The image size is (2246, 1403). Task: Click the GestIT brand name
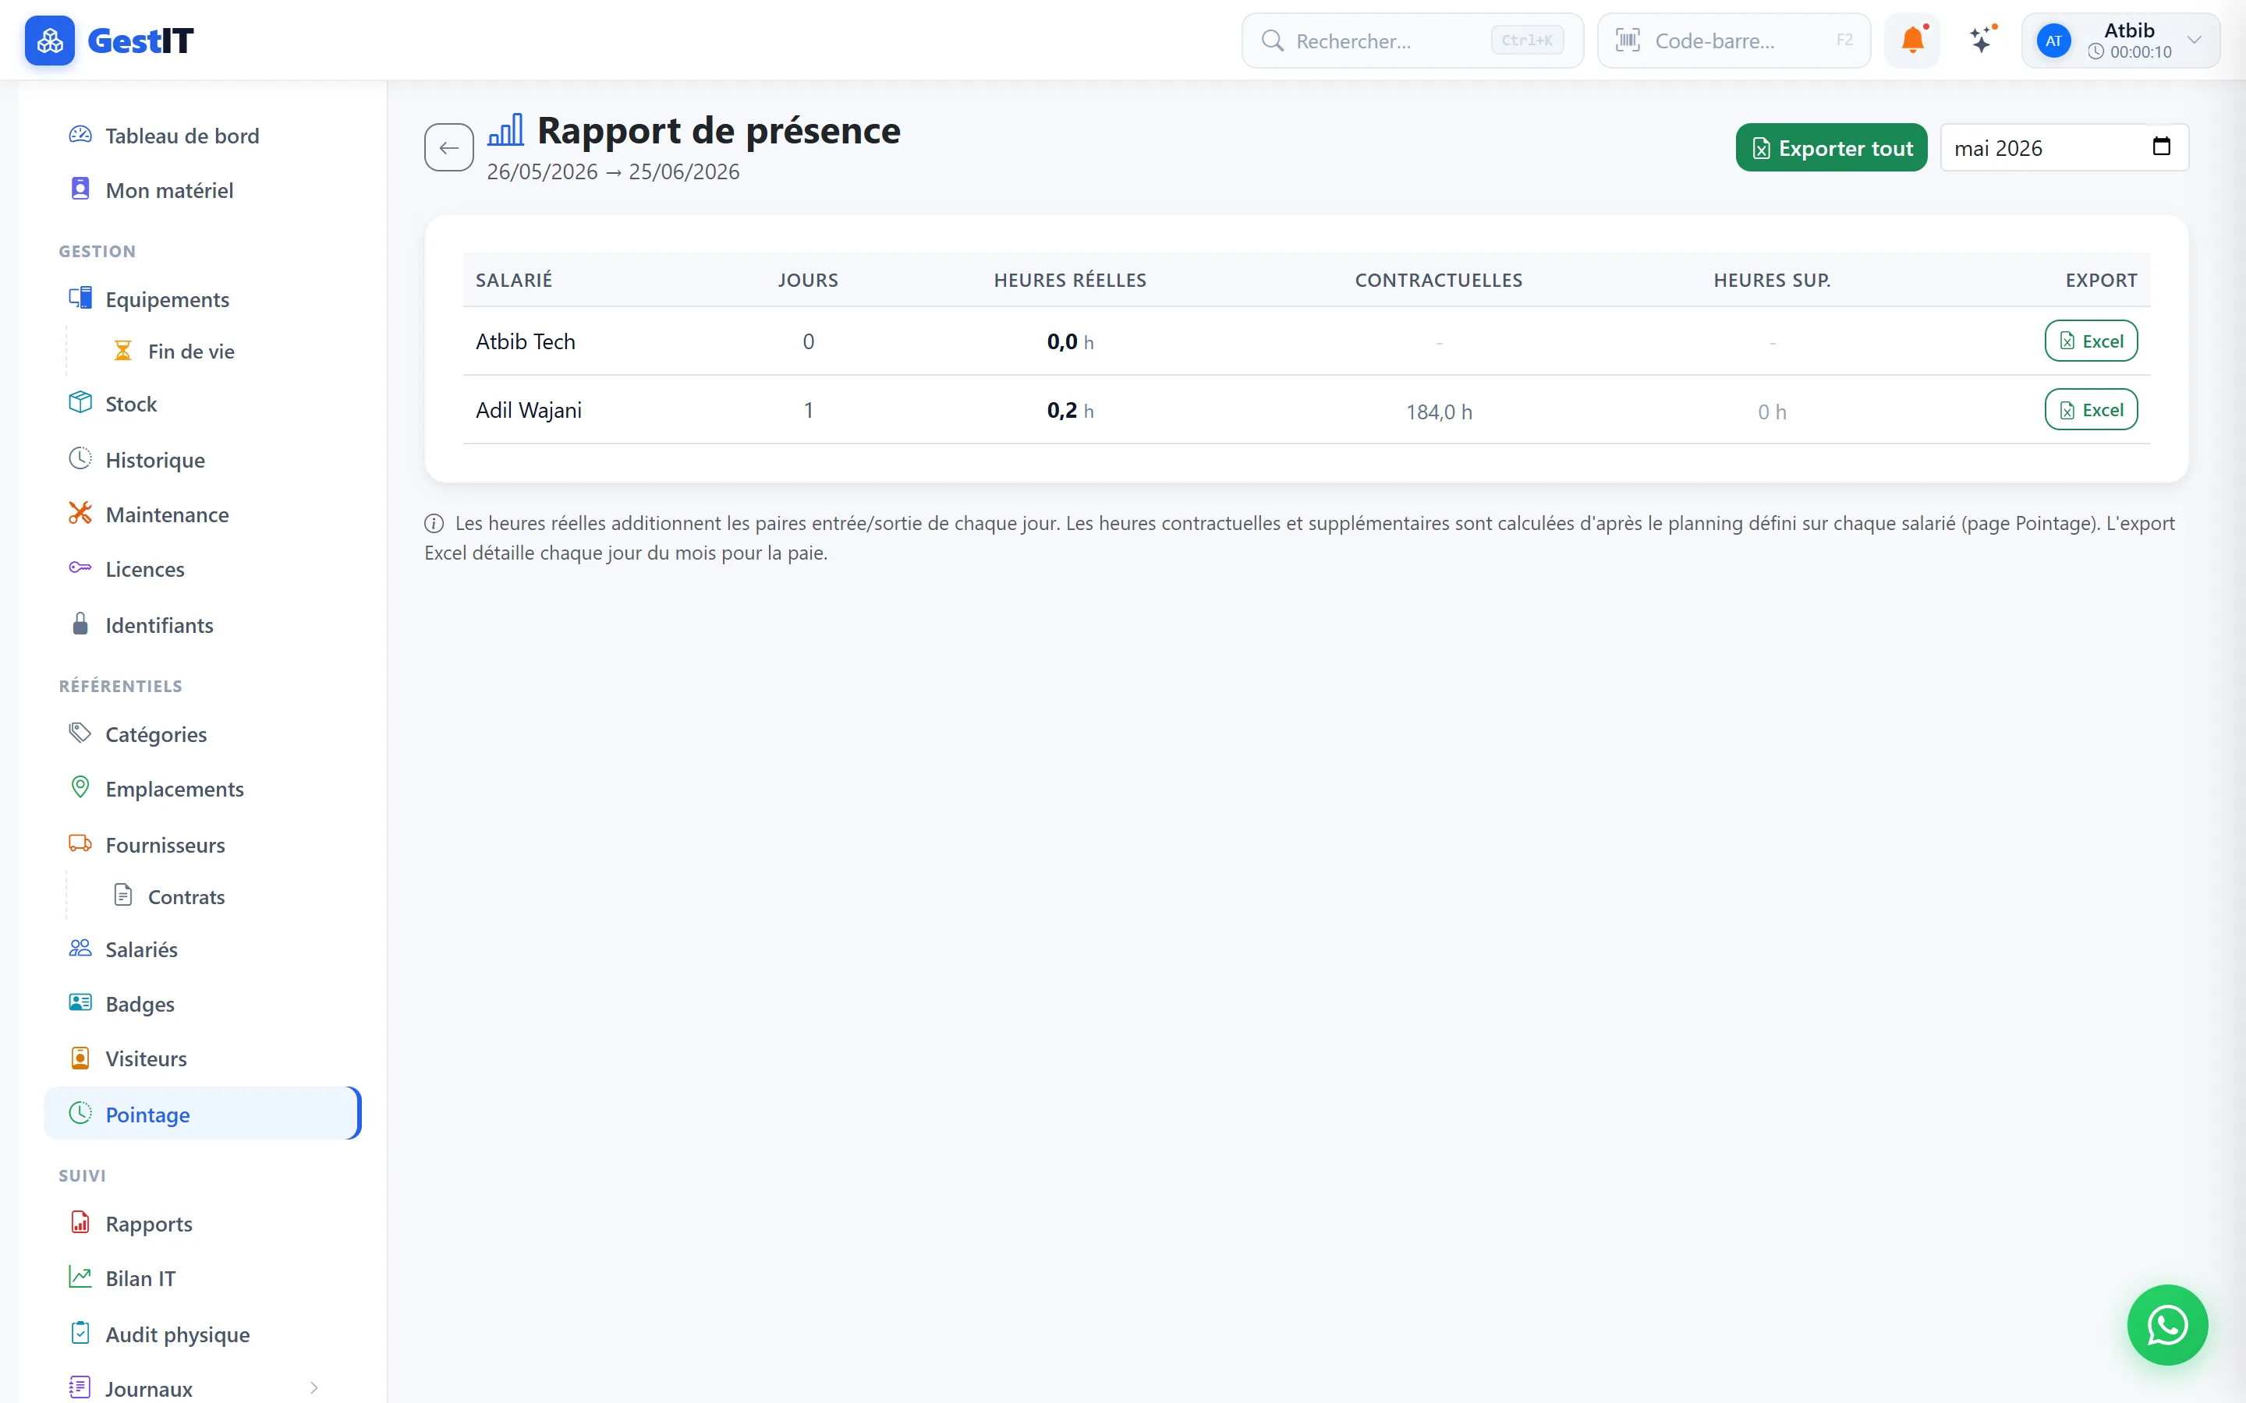pos(140,41)
